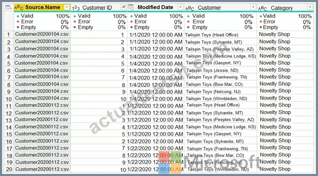The image size is (318, 176).
Task: Click Customer20200104.csv in row 6
Action: [41, 70]
